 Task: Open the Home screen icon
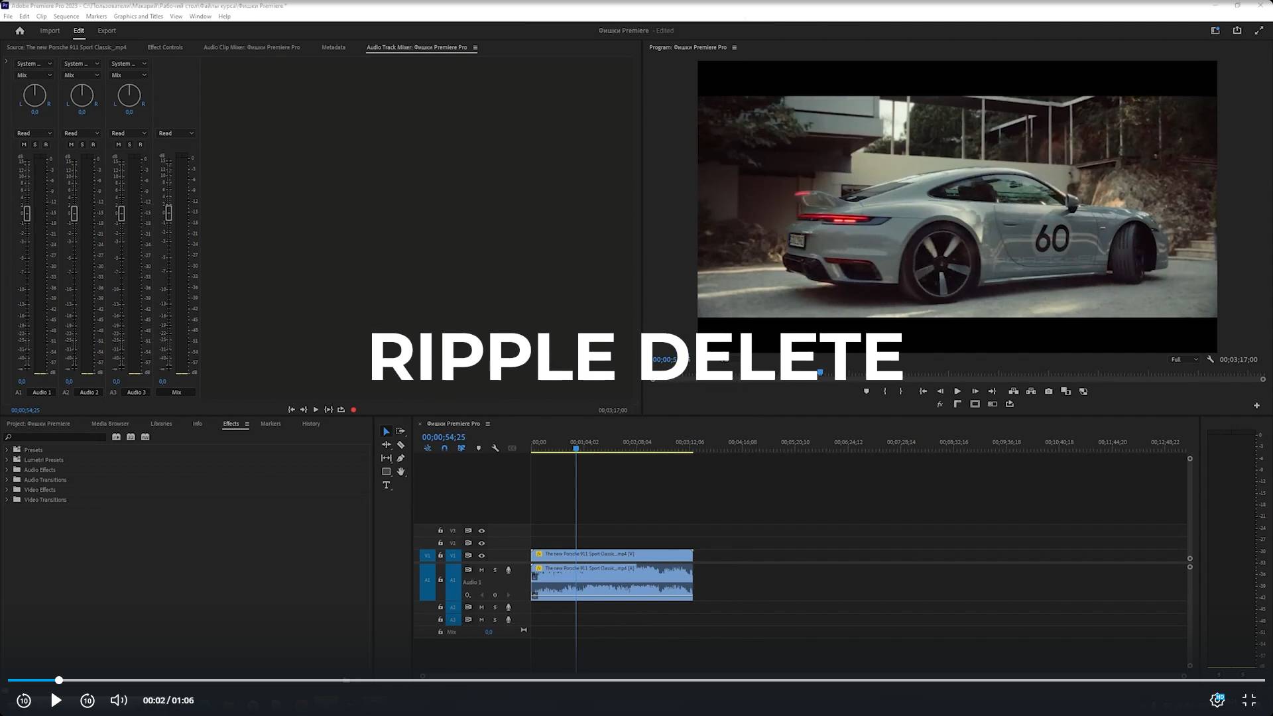(20, 30)
